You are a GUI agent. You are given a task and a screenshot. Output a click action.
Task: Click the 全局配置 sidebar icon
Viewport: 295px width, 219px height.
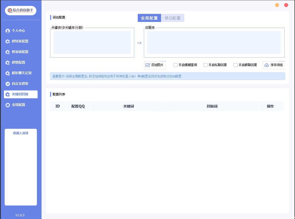click(8, 105)
